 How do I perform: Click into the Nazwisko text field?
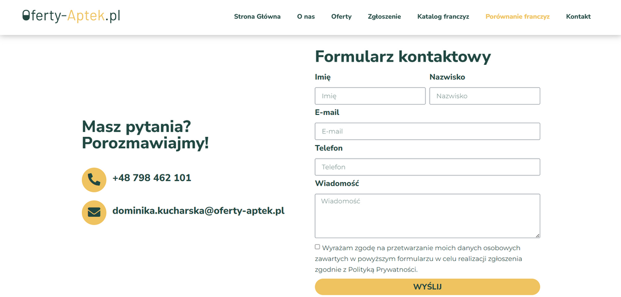coord(484,96)
